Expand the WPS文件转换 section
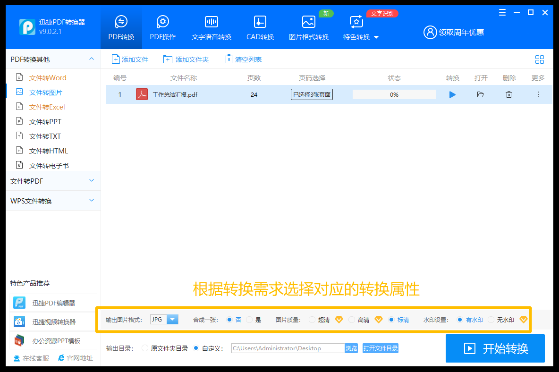Viewport: 559px width, 372px height. 53,201
